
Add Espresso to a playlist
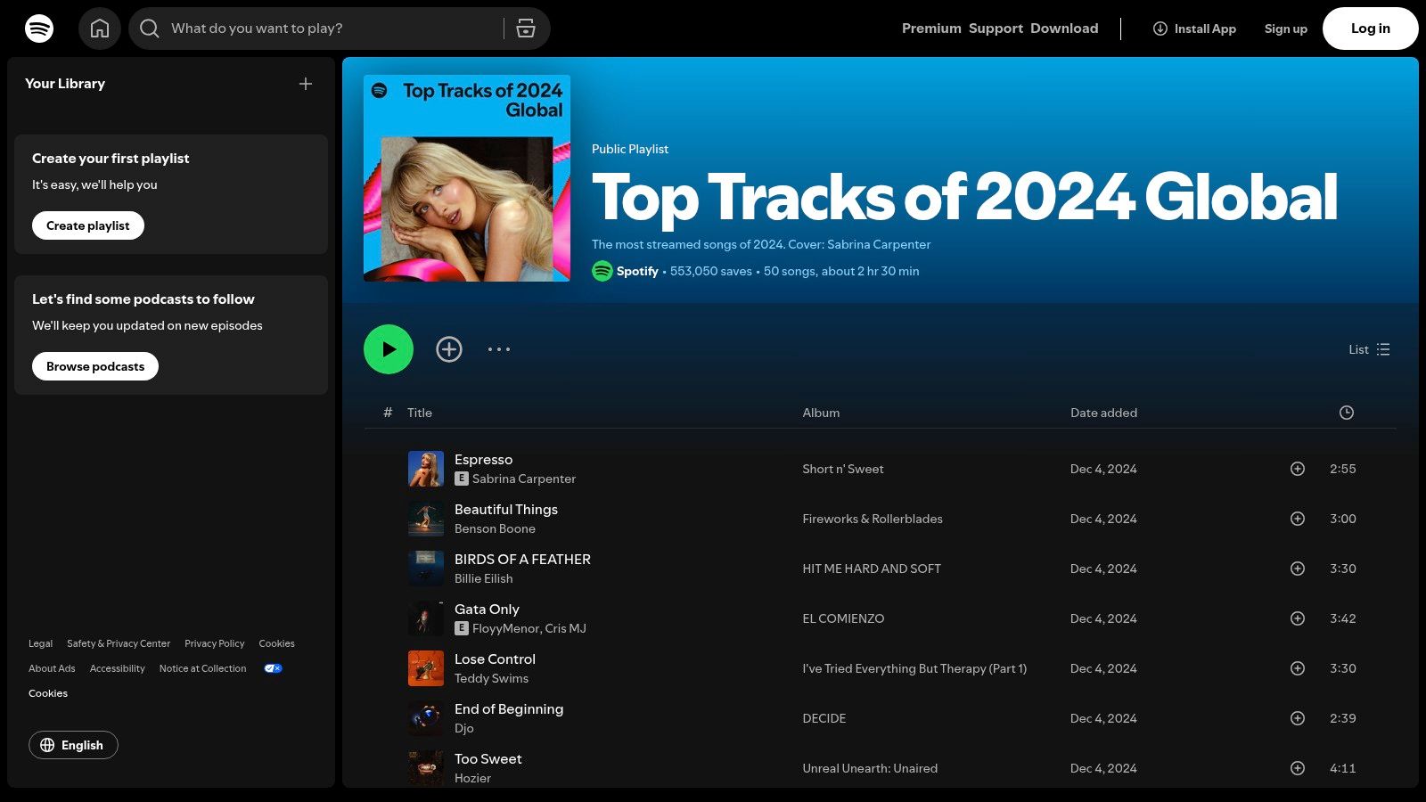pos(1297,468)
